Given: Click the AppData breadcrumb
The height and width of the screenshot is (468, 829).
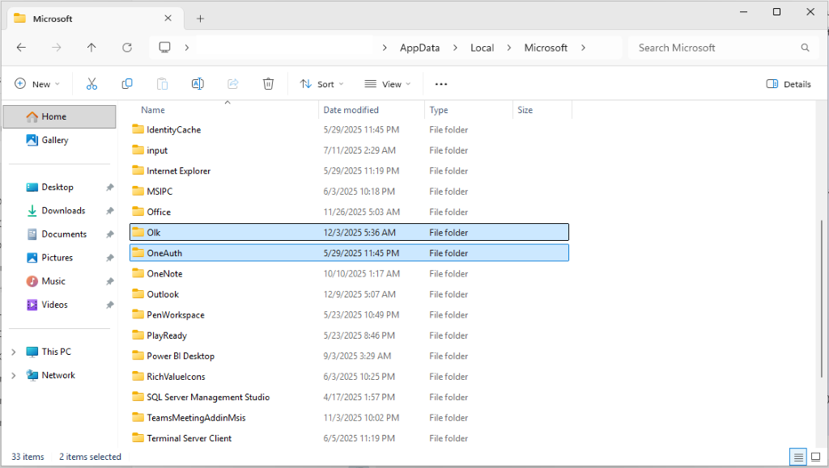Looking at the screenshot, I should [420, 48].
